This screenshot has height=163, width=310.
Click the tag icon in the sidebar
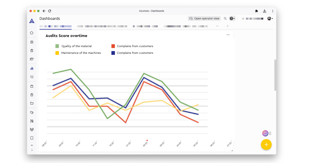pyautogui.click(x=32, y=112)
